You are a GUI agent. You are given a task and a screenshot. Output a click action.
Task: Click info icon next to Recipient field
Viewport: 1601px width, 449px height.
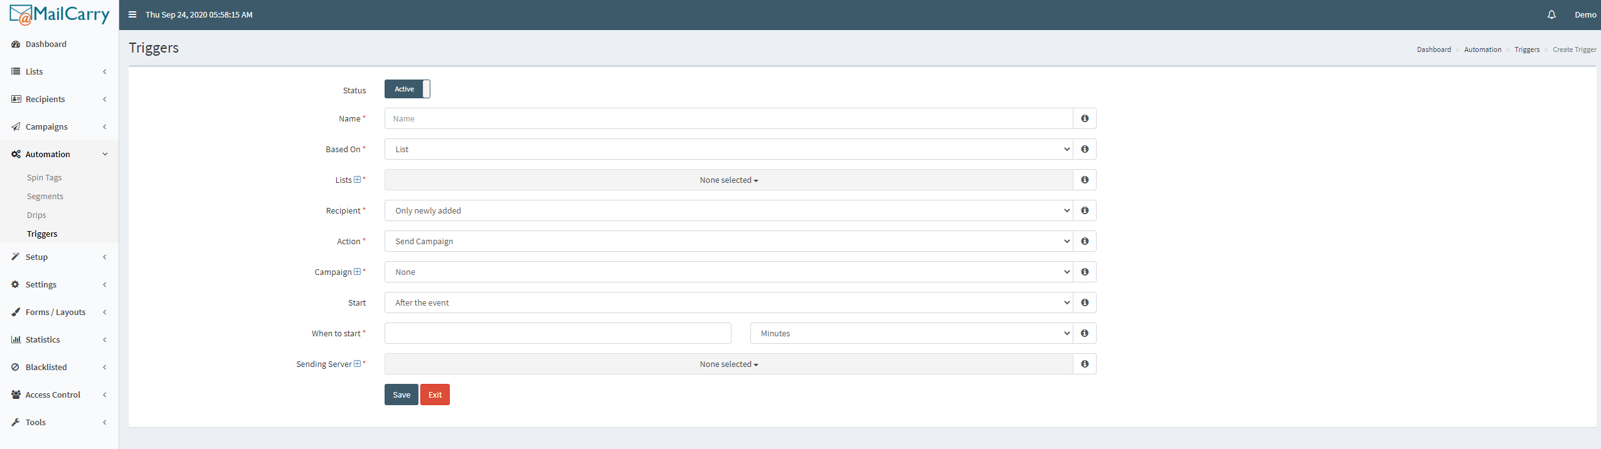1085,210
